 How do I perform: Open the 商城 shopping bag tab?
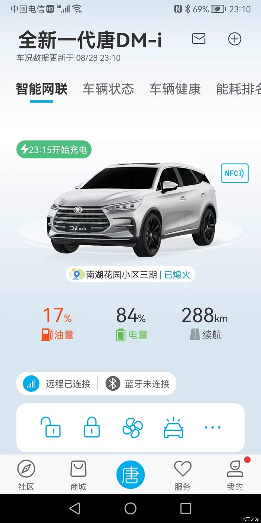pyautogui.click(x=78, y=475)
